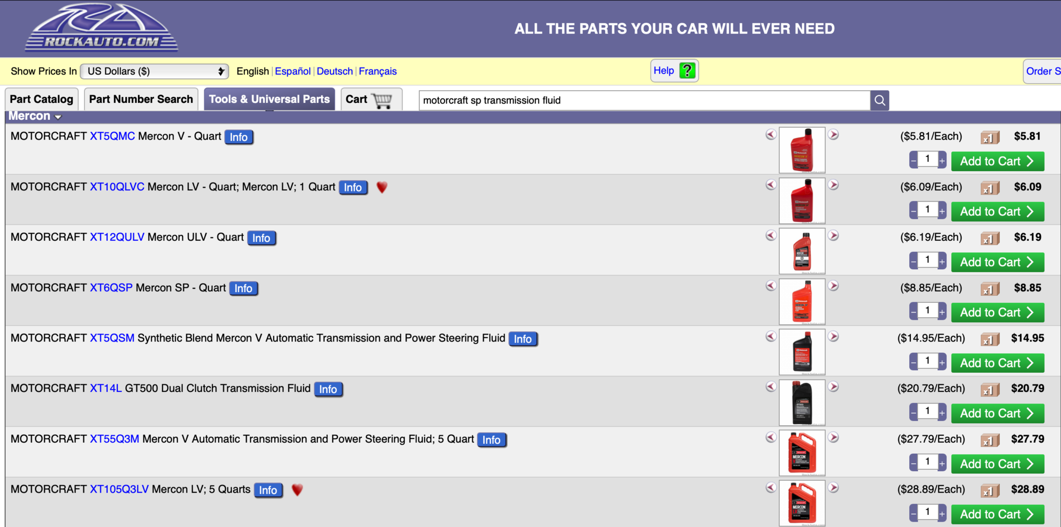The width and height of the screenshot is (1061, 527).
Task: Click the package icon beside $8.85 price
Action: pos(990,289)
